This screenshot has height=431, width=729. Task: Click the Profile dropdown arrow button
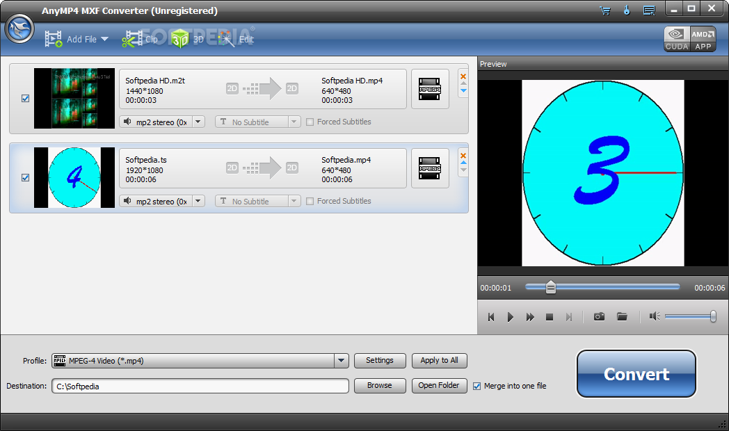[x=342, y=360]
